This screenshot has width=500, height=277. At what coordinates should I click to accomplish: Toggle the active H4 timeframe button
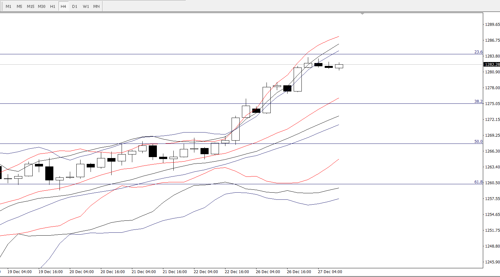(x=63, y=6)
